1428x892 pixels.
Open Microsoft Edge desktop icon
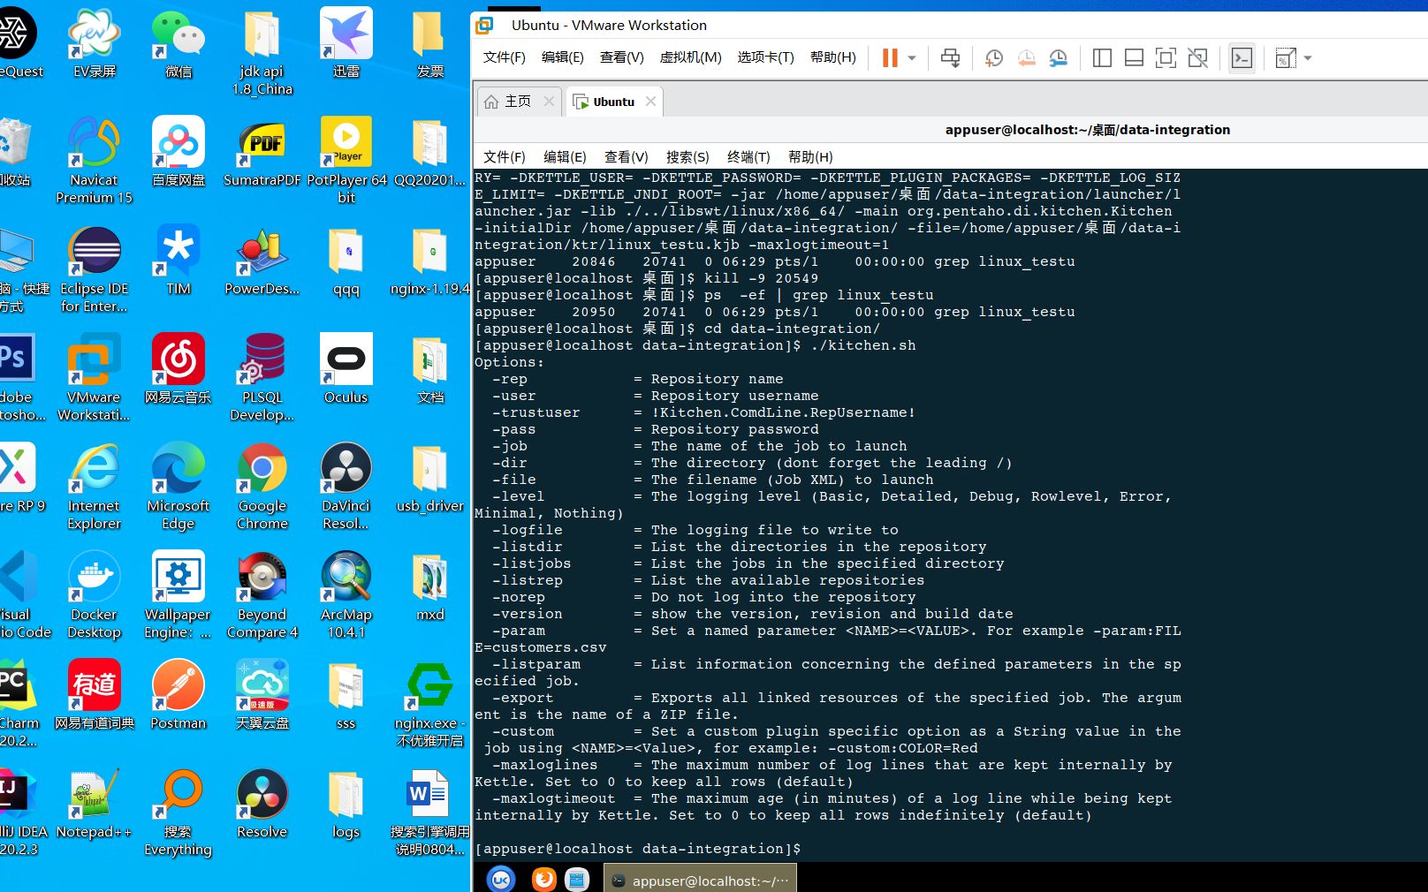(x=178, y=487)
